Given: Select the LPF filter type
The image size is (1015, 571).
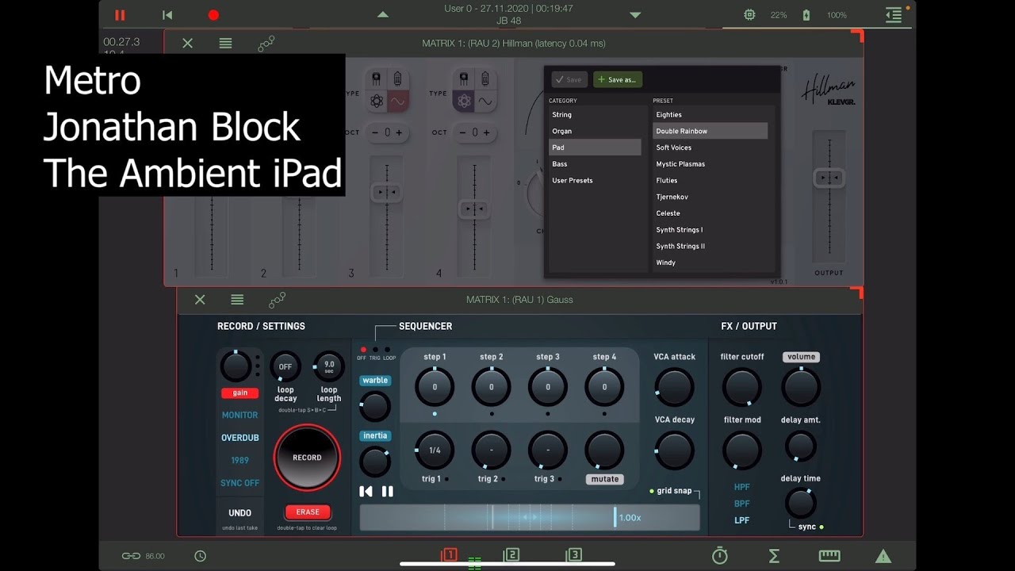Looking at the screenshot, I should 741,520.
